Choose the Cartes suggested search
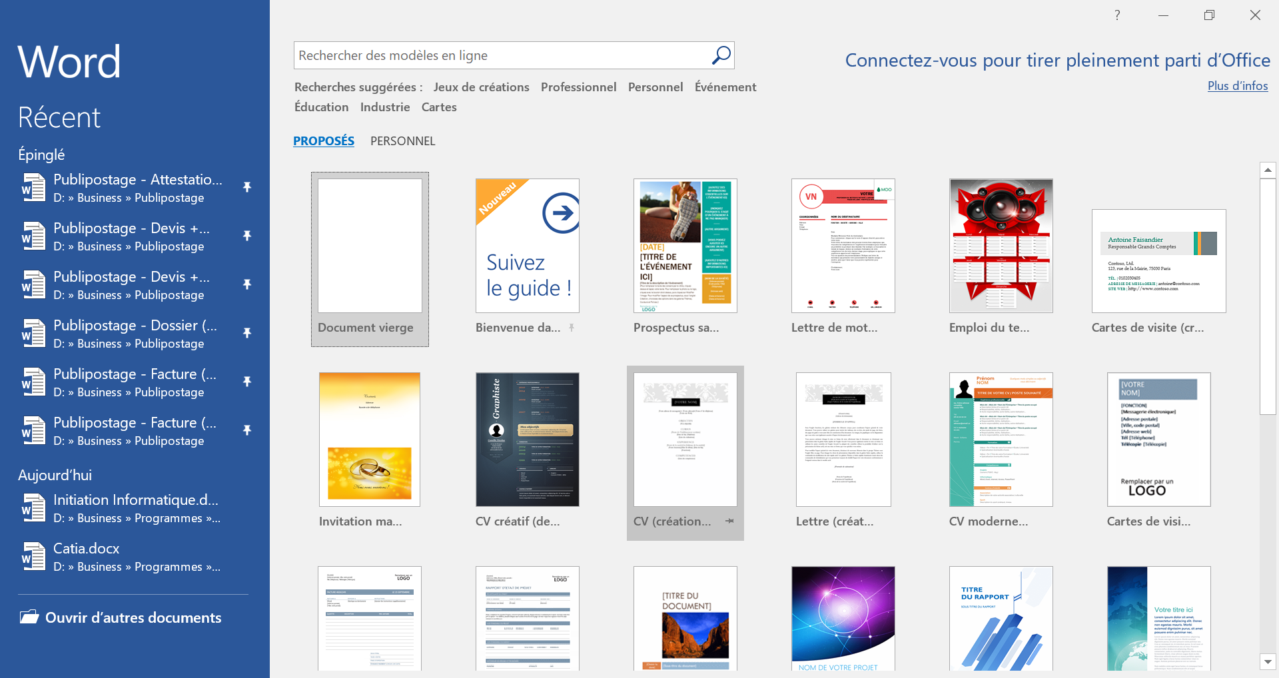The width and height of the screenshot is (1279, 678). pyautogui.click(x=439, y=107)
